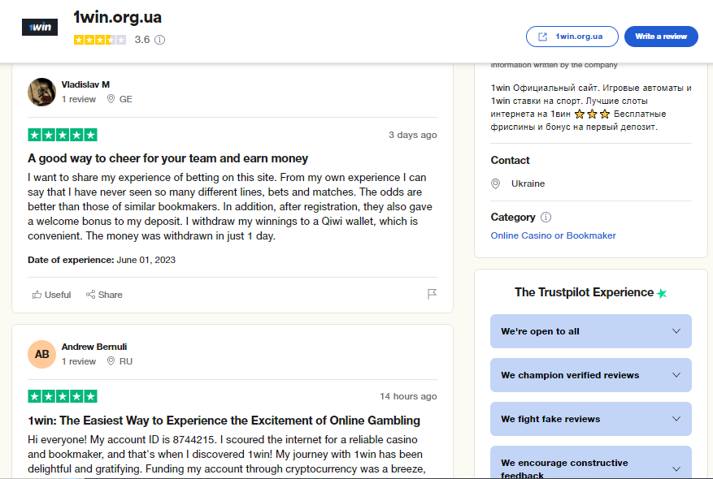Viewport: 713px width, 479px height.
Task: Click the Share icon on Vladislav's review
Action: click(x=91, y=295)
